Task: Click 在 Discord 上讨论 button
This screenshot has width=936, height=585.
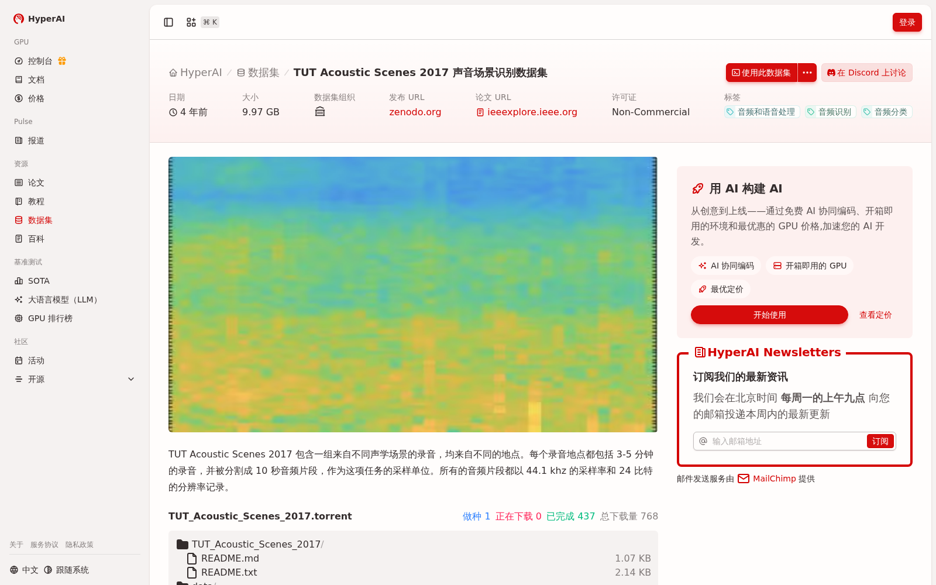Action: coord(866,73)
